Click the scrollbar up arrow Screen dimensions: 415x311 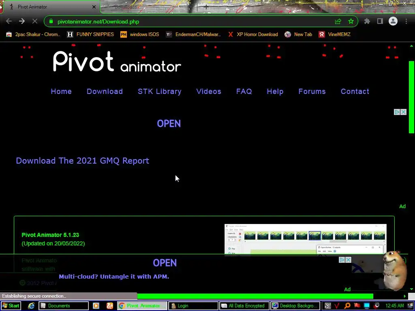(x=412, y=46)
